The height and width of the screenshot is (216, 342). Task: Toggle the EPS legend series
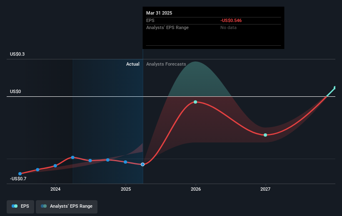(20, 206)
